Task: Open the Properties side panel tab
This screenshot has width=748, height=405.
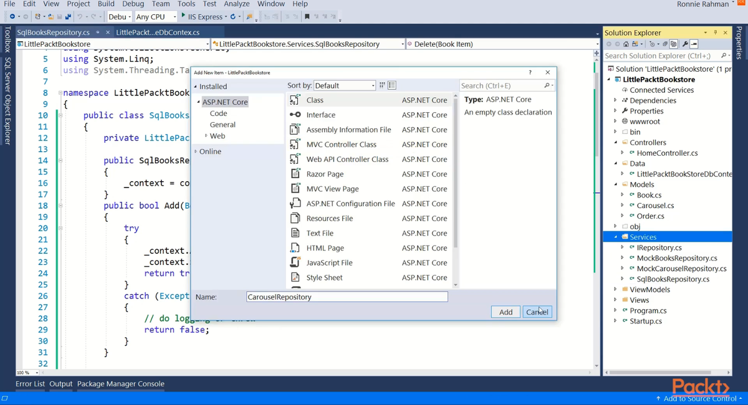Action: [739, 44]
